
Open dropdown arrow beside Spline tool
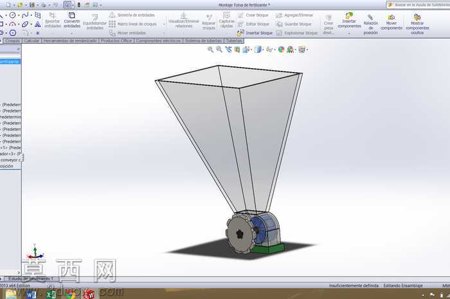coord(32,15)
